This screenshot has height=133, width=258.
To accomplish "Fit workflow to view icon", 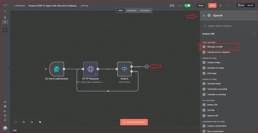I will click(x=16, y=122).
